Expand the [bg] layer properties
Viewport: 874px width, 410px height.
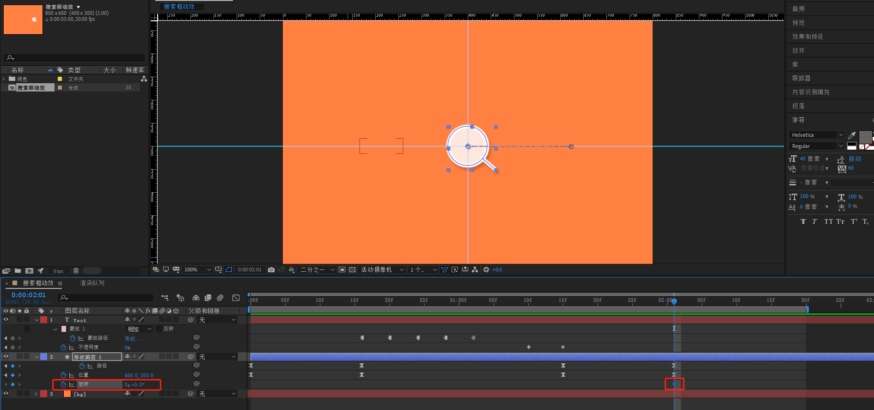click(36, 394)
